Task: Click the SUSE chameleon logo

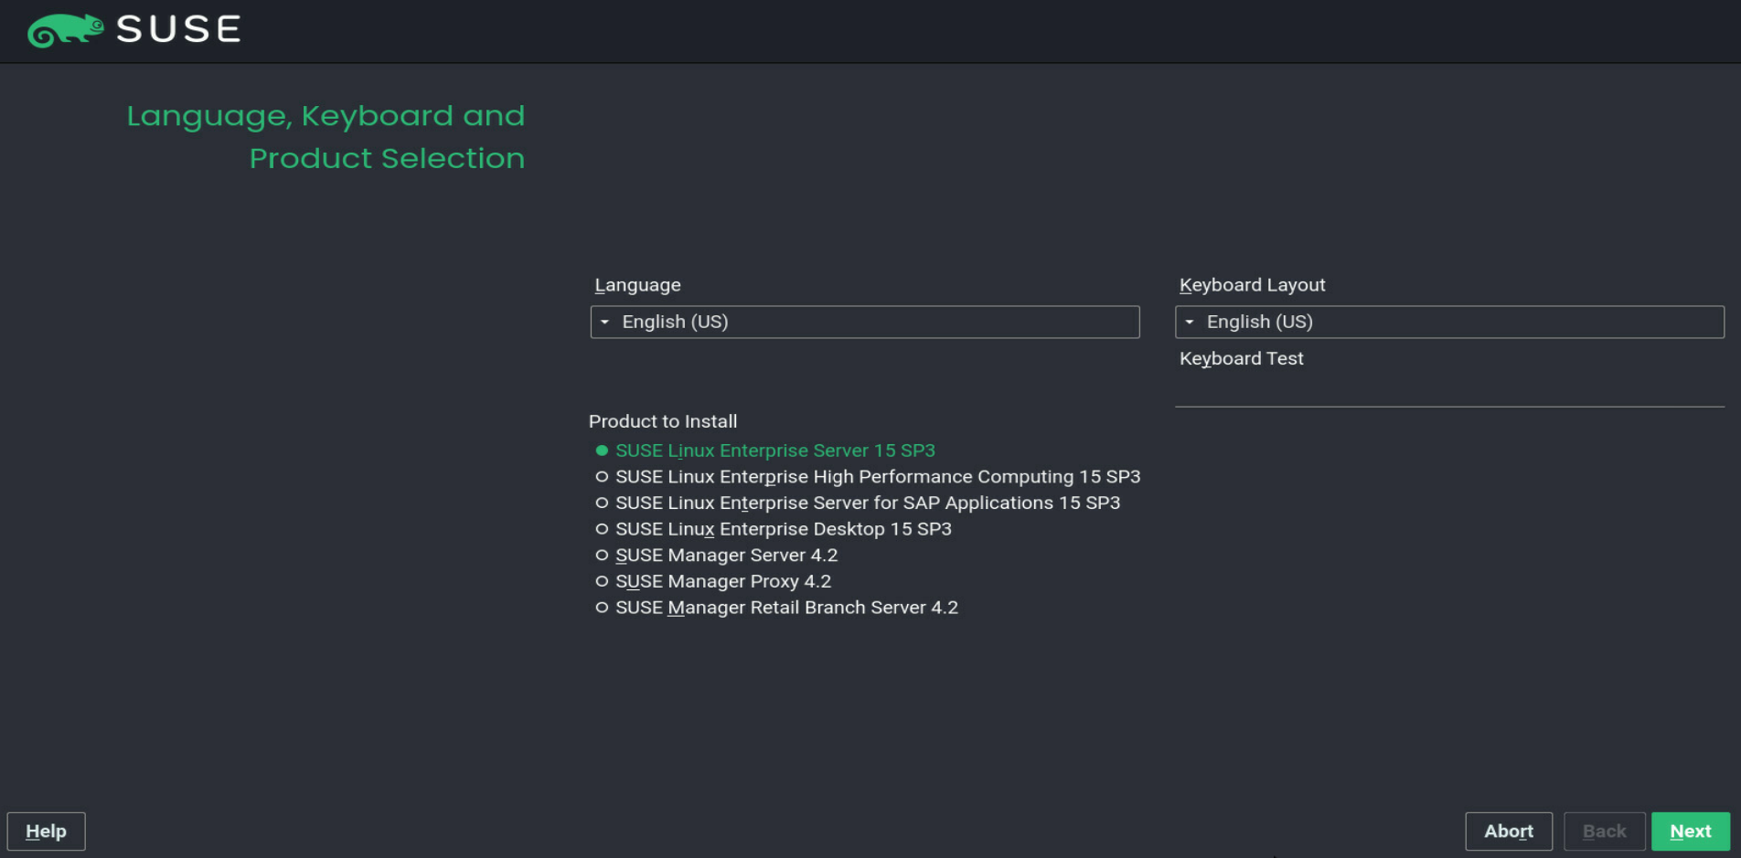Action: [65, 30]
